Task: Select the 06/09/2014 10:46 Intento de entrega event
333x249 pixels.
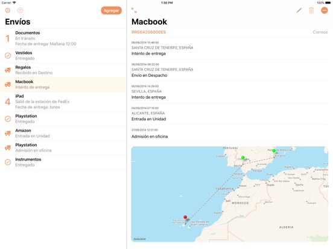Action: (230, 48)
